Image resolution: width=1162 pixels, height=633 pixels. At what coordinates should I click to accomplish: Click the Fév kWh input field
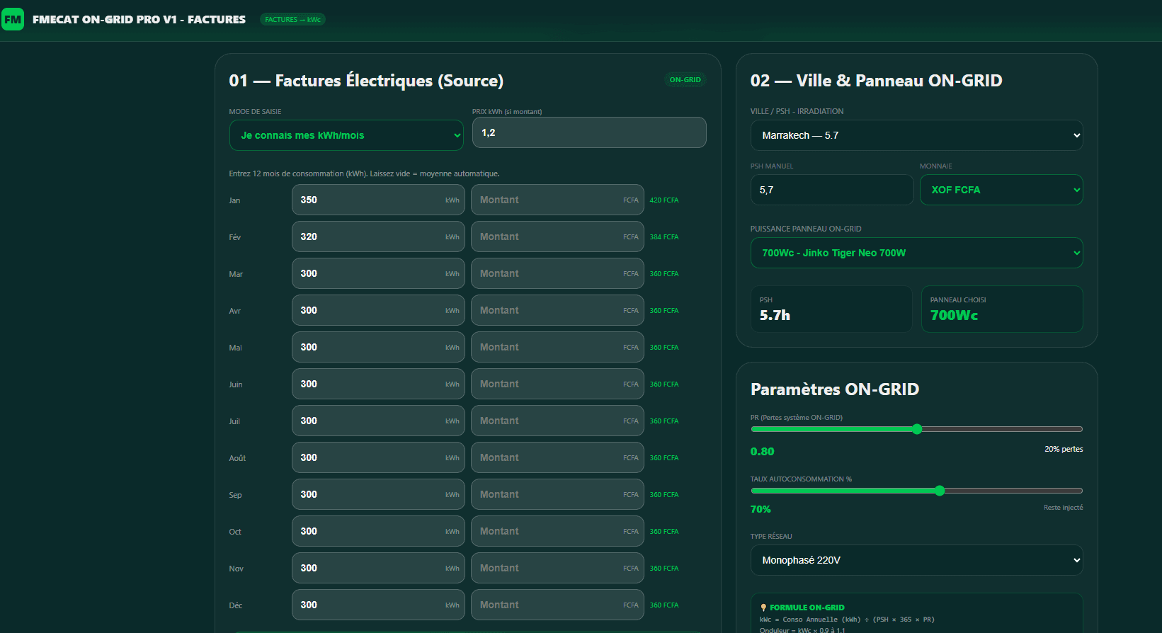click(x=378, y=236)
